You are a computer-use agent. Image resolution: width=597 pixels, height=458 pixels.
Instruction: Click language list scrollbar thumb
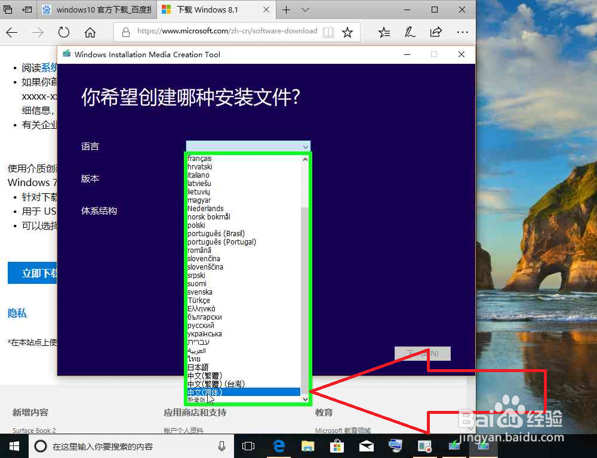point(304,301)
